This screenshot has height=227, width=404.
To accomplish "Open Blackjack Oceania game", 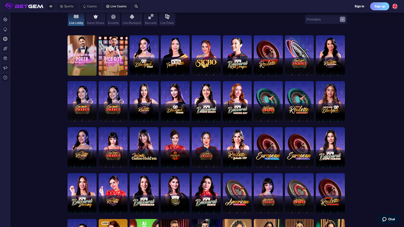I will (x=175, y=101).
